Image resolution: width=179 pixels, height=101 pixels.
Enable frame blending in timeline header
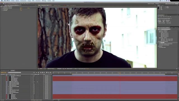click(x=43, y=72)
